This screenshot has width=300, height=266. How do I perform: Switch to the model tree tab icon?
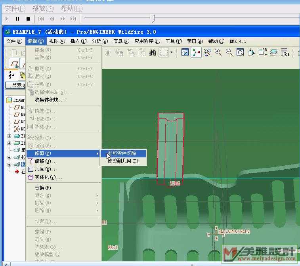point(11,75)
